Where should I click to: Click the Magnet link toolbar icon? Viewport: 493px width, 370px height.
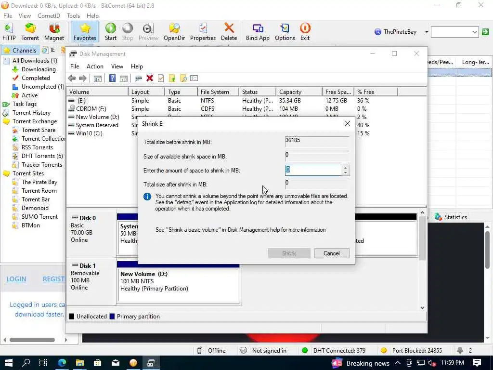point(54,32)
